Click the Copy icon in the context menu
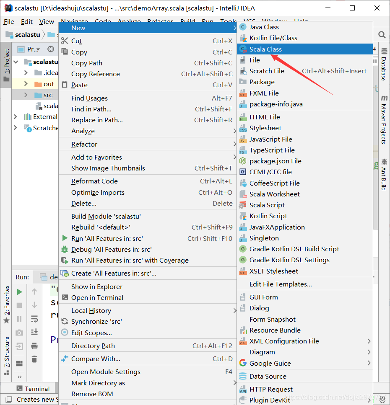The width and height of the screenshot is (390, 405). click(65, 52)
